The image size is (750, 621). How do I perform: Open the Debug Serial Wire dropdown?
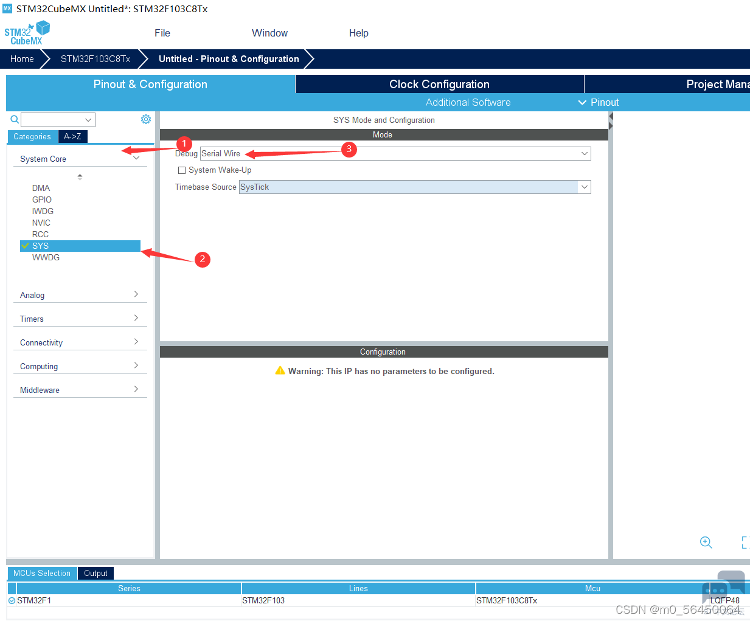click(x=395, y=153)
